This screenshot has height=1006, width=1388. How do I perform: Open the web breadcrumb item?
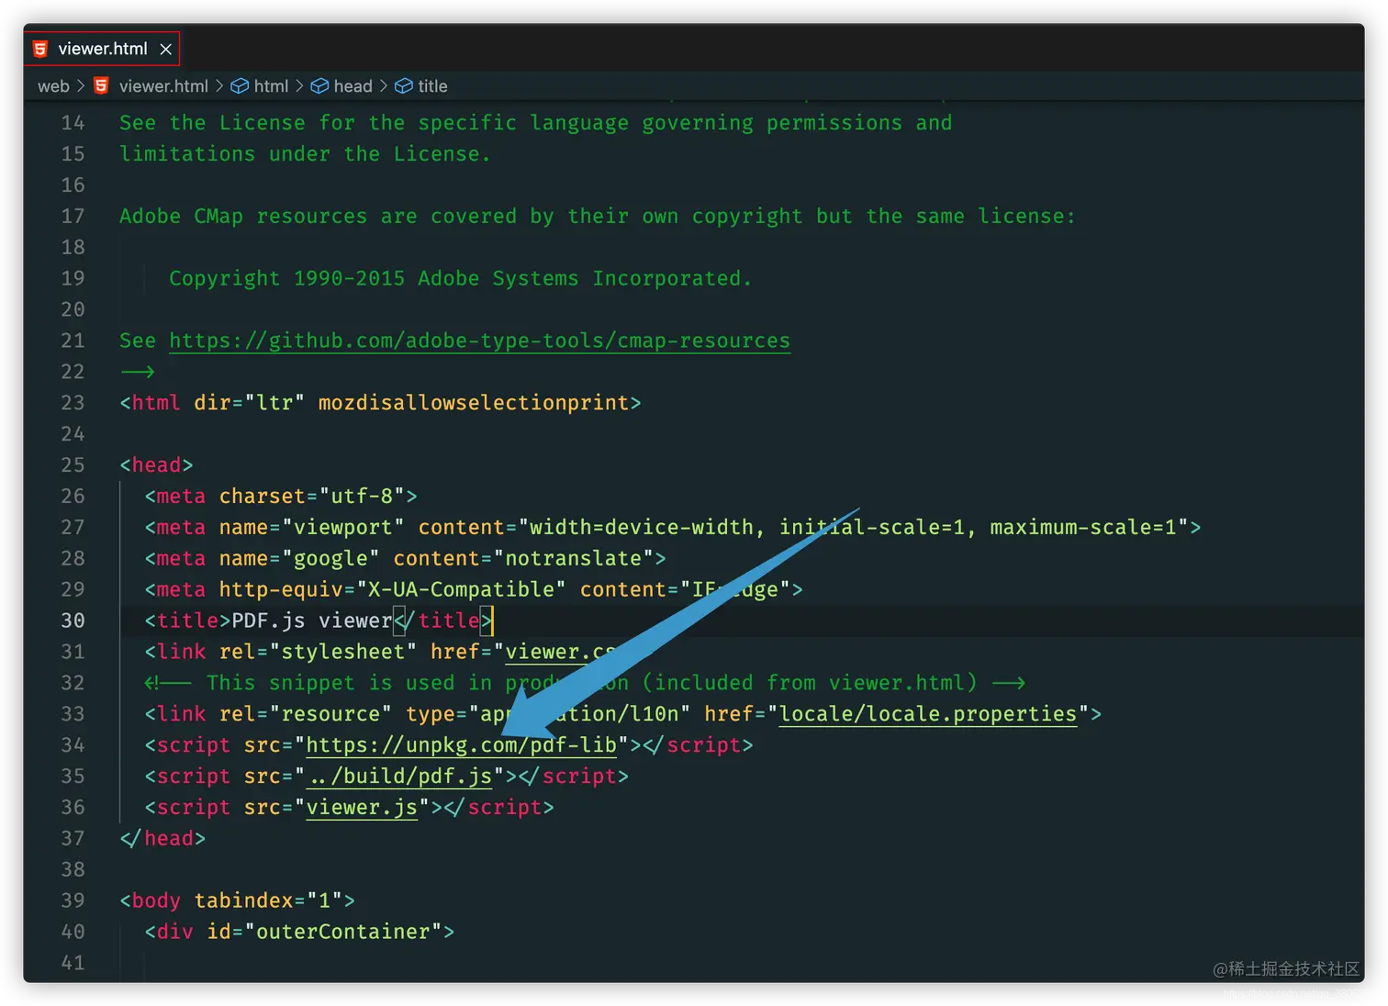(52, 85)
